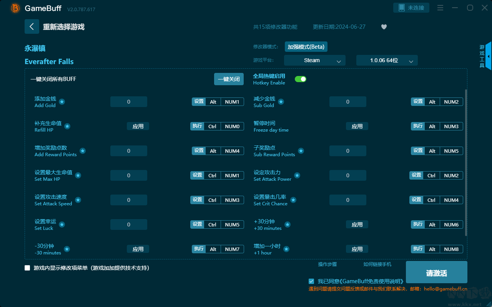Select the Enhanced Mode (Beta) tab

click(x=306, y=47)
